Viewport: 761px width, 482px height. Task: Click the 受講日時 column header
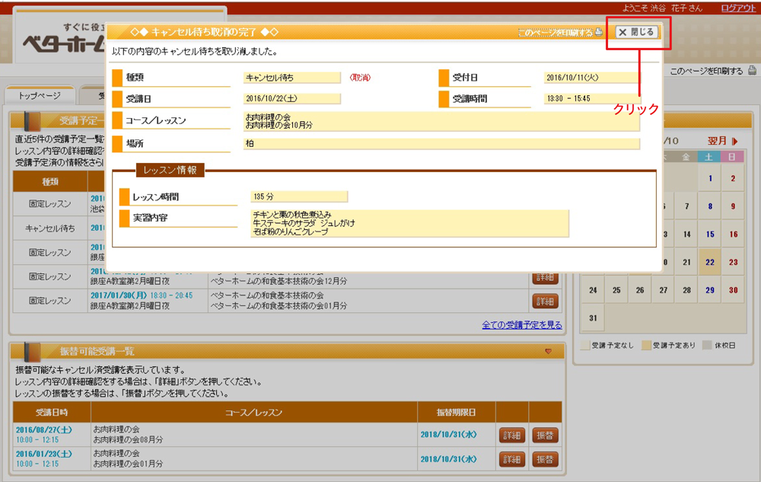click(x=52, y=413)
